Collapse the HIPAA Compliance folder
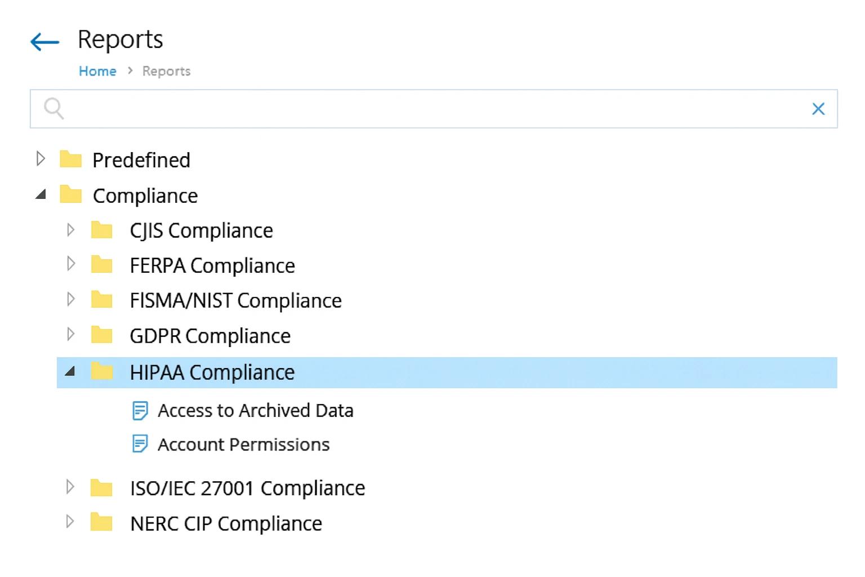This screenshot has width=865, height=577. coord(71,372)
